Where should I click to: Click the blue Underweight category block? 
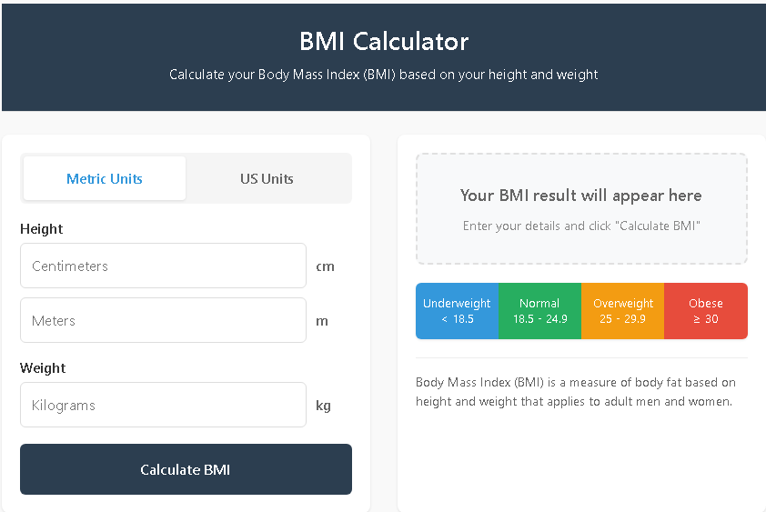tap(457, 311)
